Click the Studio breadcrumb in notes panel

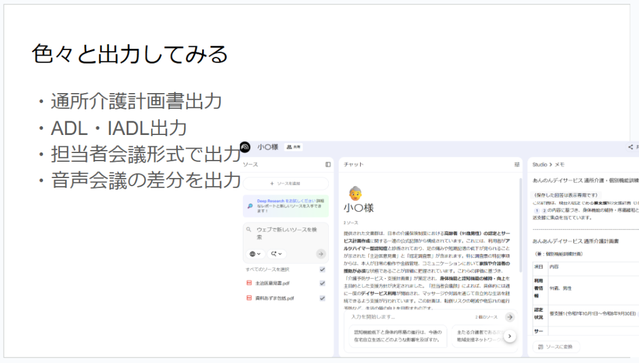tap(539, 164)
